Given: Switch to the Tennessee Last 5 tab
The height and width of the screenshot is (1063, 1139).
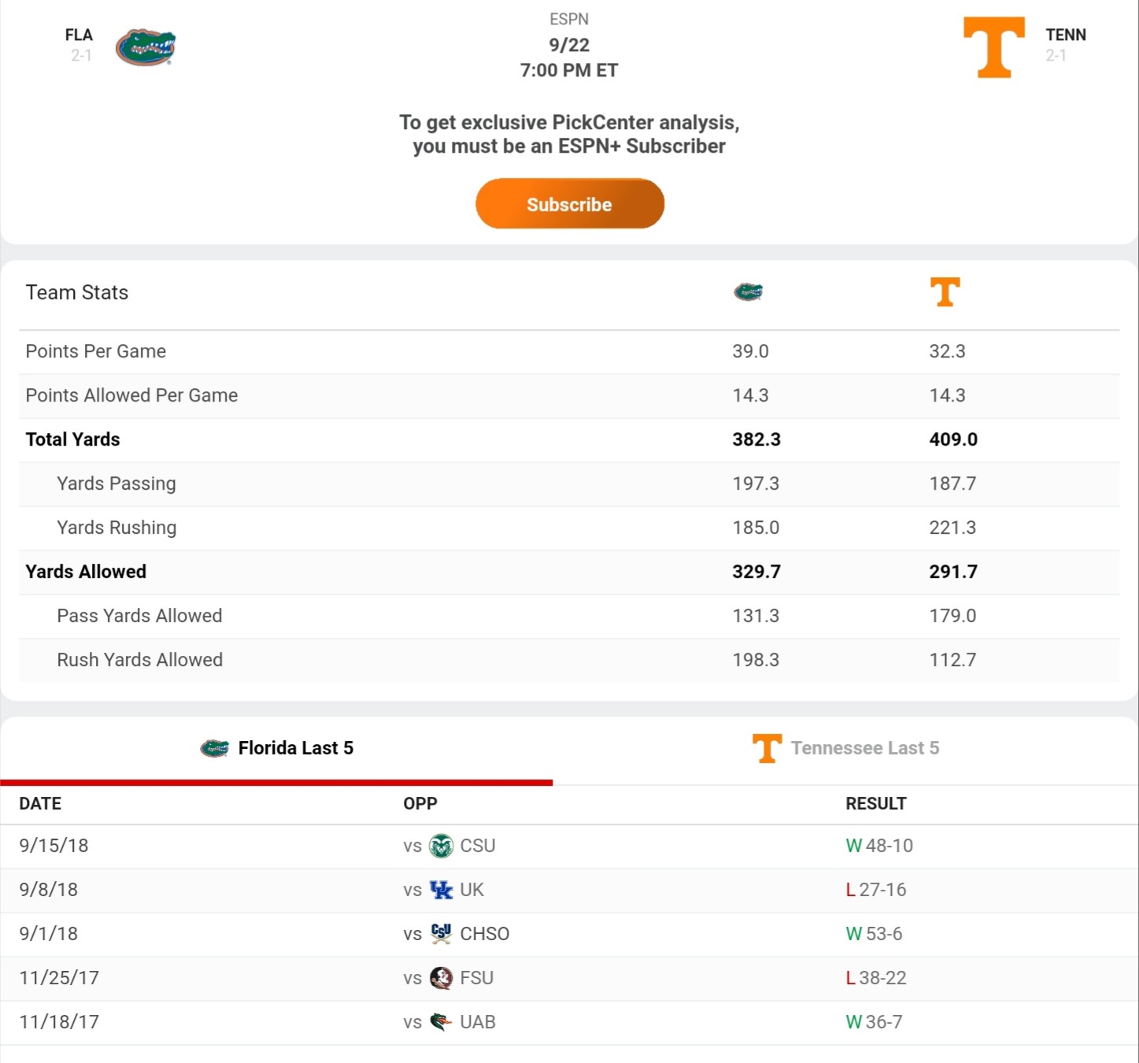Looking at the screenshot, I should tap(846, 748).
